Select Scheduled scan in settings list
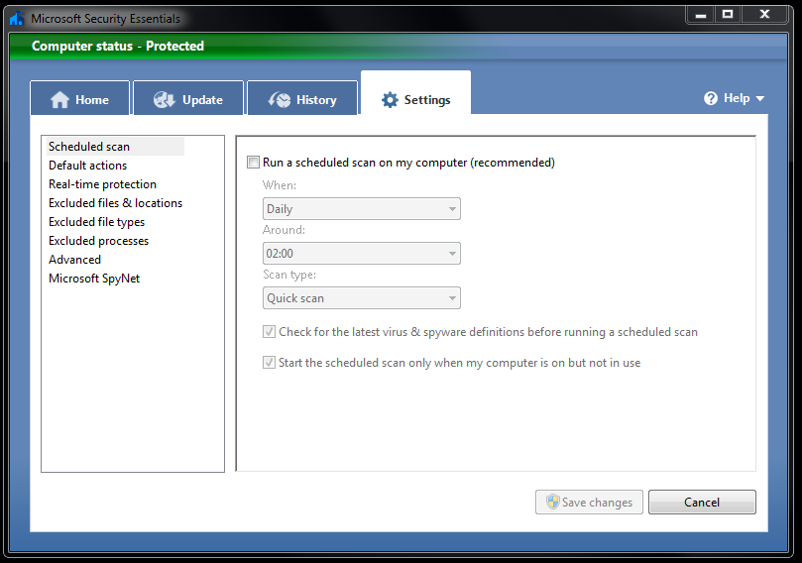This screenshot has height=563, width=802. 116,147
